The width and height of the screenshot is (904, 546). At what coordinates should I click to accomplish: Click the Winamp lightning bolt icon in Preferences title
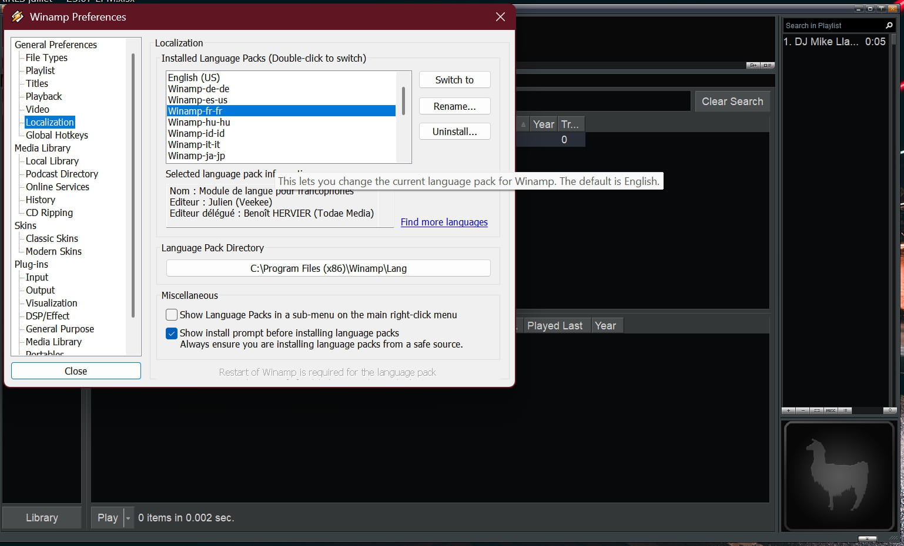click(x=18, y=16)
